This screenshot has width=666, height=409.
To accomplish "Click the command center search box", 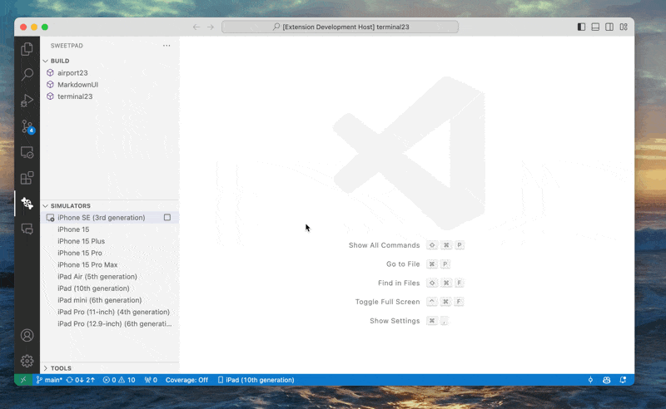I will click(340, 27).
